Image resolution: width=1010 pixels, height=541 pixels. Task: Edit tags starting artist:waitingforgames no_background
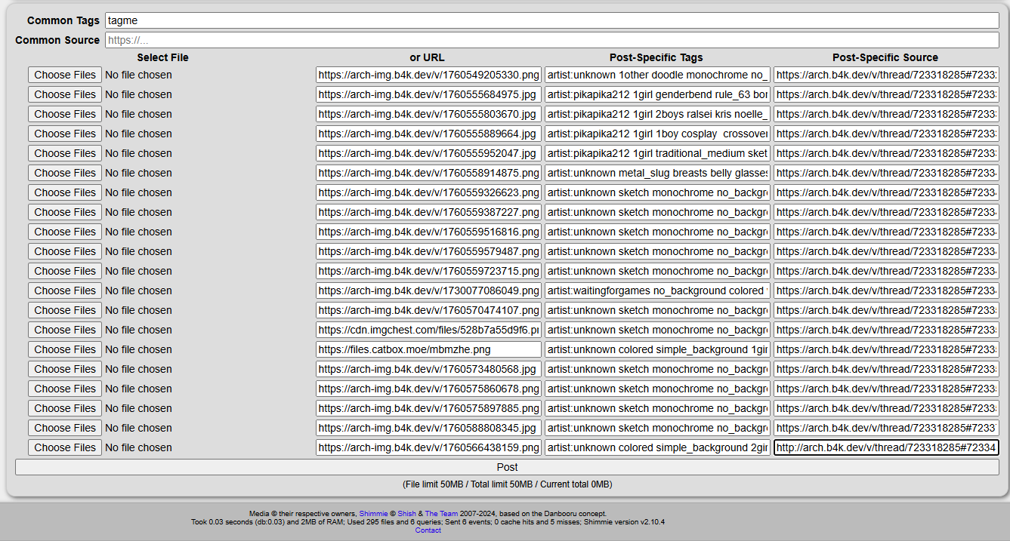click(657, 290)
